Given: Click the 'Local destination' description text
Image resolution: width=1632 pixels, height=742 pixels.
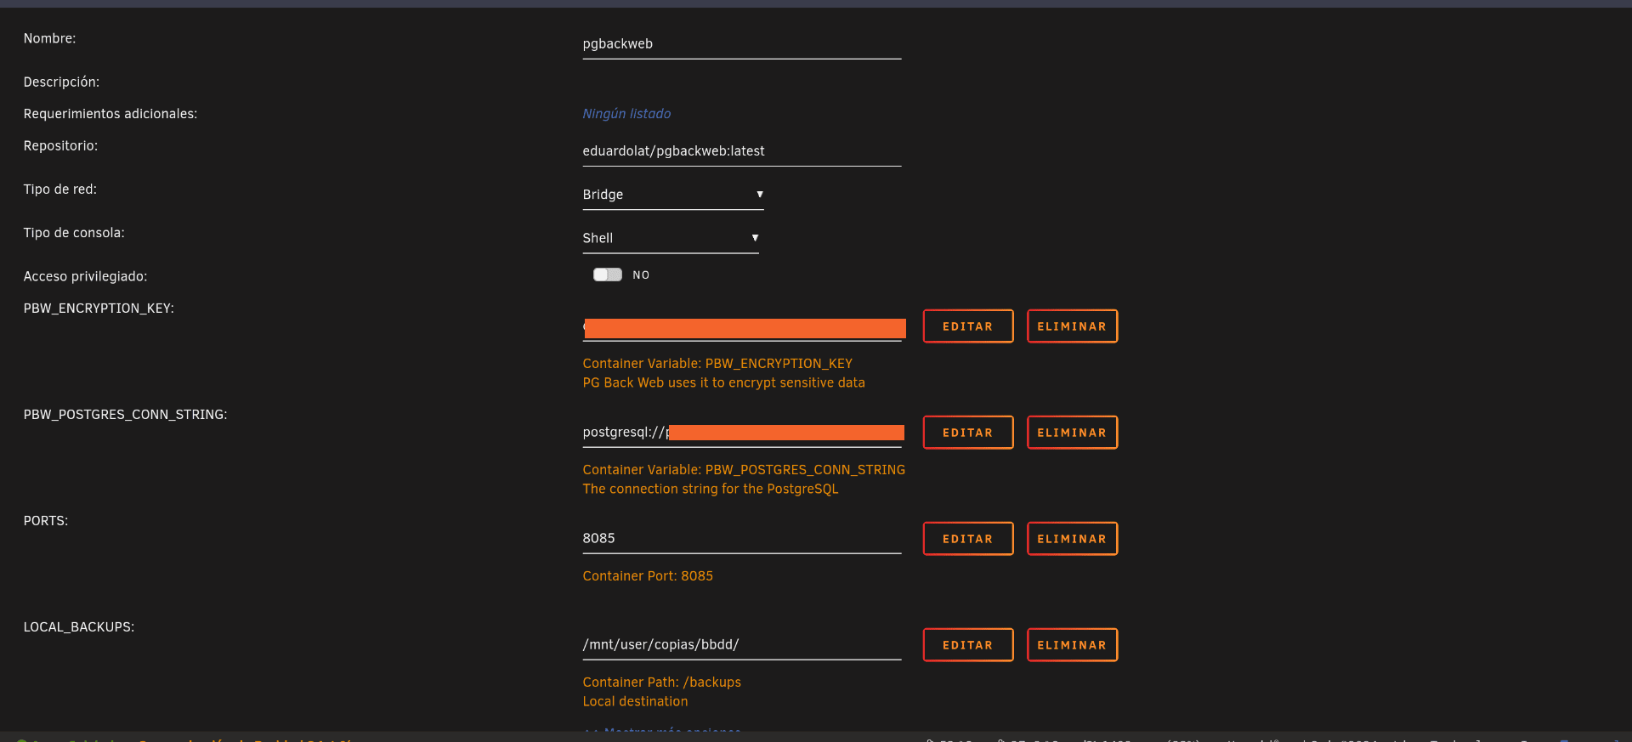Looking at the screenshot, I should click(635, 702).
